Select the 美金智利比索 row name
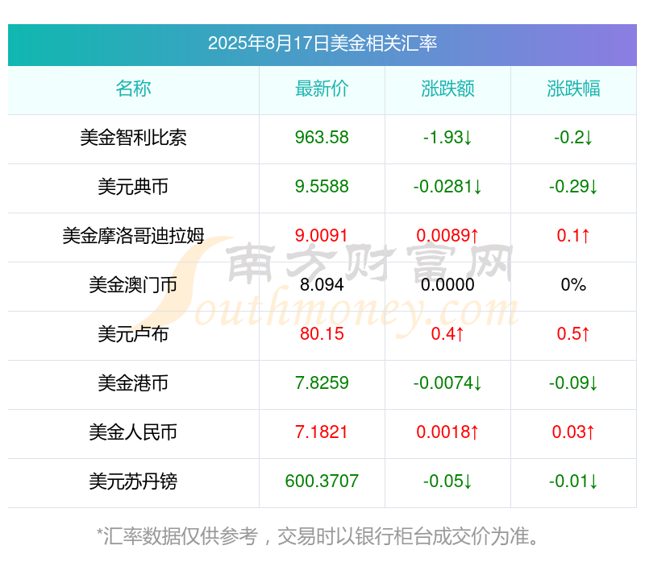645x562 pixels. point(133,138)
